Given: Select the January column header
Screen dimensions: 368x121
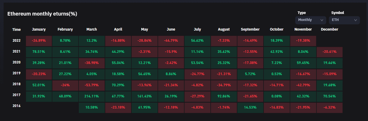Looking at the screenshot, I should [x=39, y=29].
